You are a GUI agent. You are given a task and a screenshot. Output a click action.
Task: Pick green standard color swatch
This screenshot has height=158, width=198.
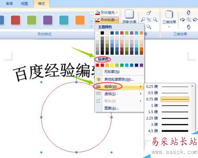122,65
